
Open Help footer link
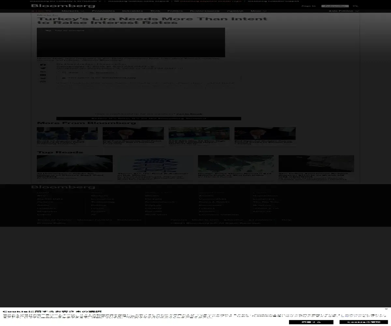287,220
